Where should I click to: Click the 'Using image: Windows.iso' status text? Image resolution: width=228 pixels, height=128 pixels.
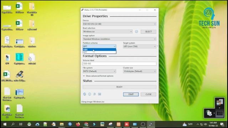pos(93,102)
